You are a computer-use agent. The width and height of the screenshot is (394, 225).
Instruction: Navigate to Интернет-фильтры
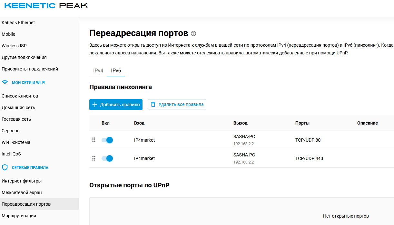[x=22, y=181]
